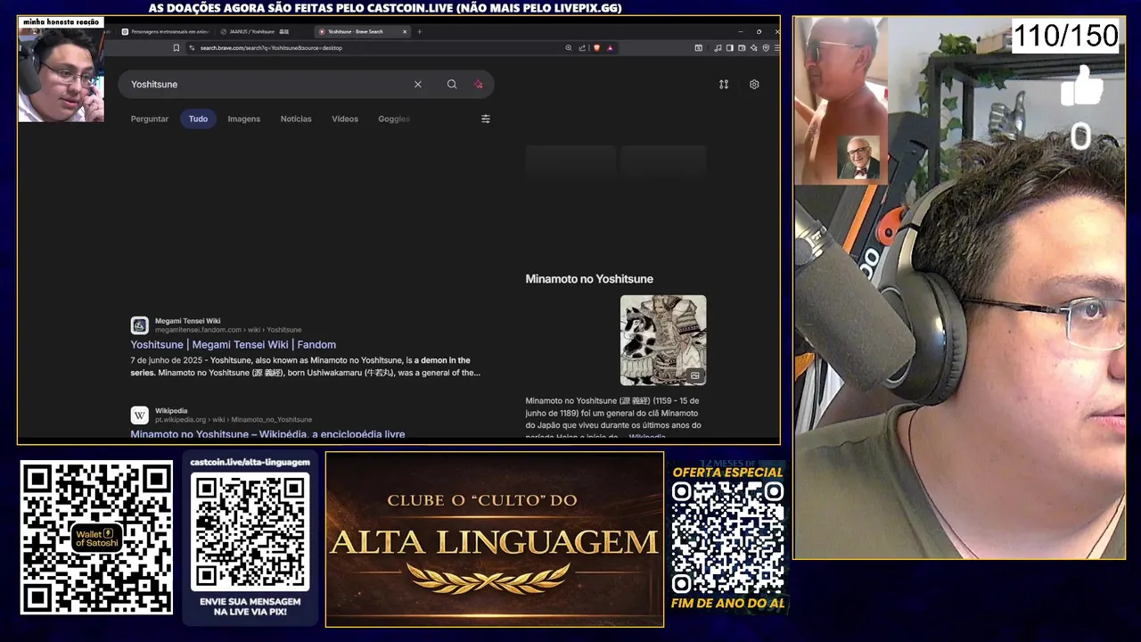Image resolution: width=1141 pixels, height=642 pixels.
Task: Open Brave Search settings gear
Action: coord(754,84)
